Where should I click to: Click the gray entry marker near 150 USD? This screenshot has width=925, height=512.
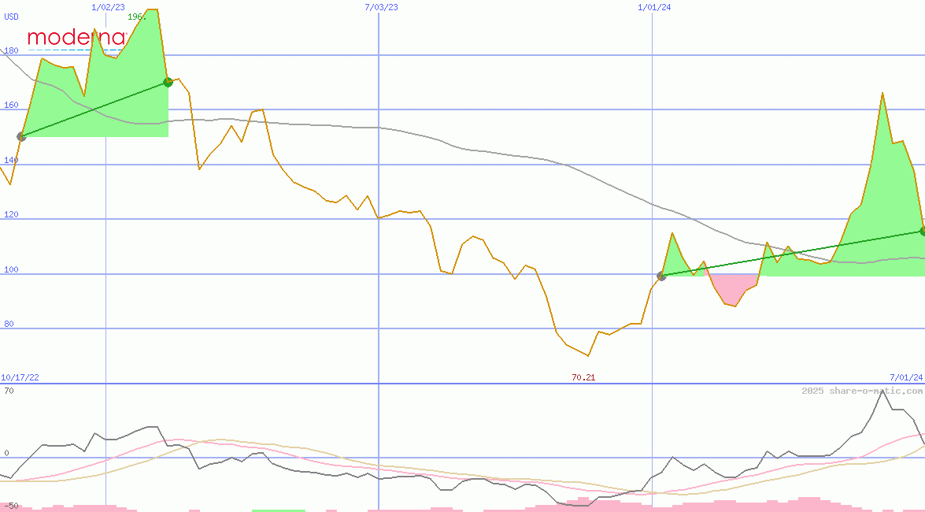pos(21,136)
